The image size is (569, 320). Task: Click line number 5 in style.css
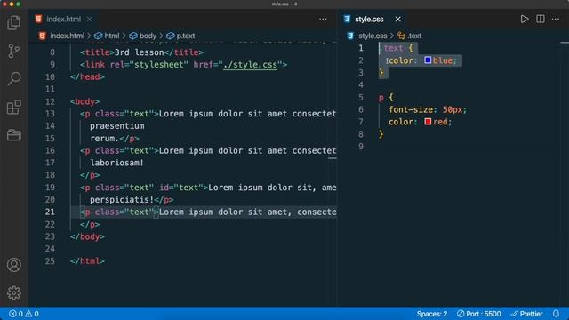(x=360, y=97)
